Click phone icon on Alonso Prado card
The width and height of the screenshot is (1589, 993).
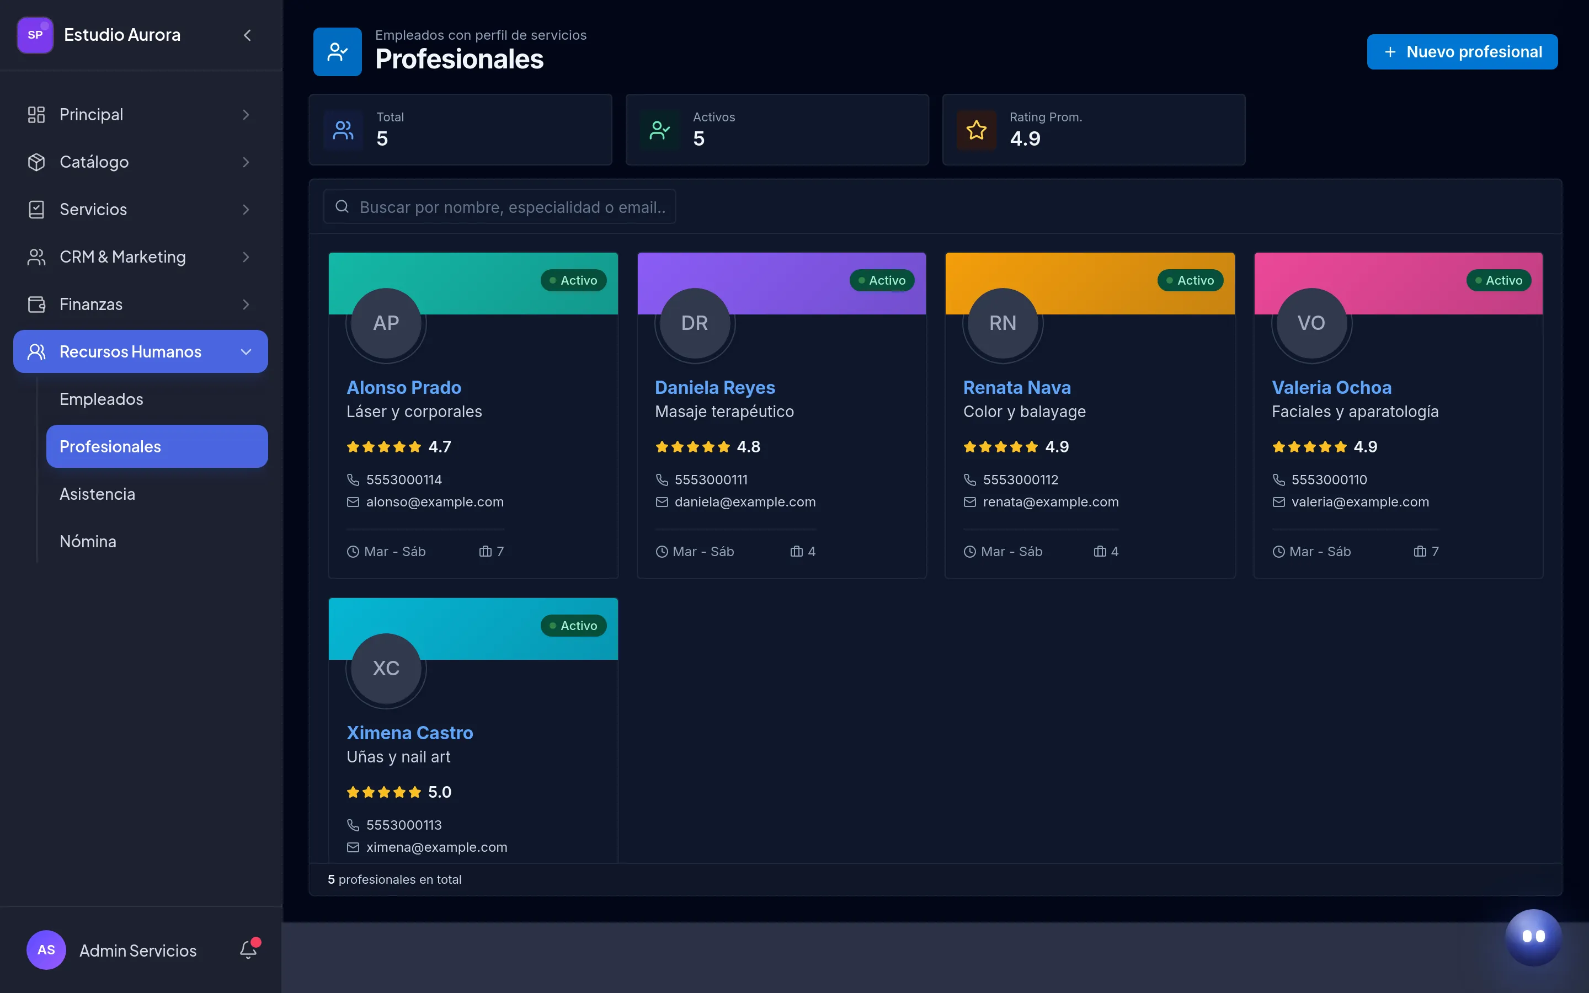tap(353, 480)
